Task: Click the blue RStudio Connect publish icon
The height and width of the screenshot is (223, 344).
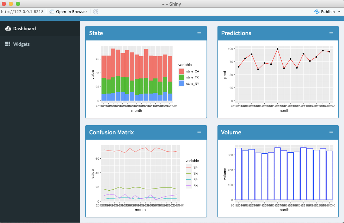Action: [316, 11]
